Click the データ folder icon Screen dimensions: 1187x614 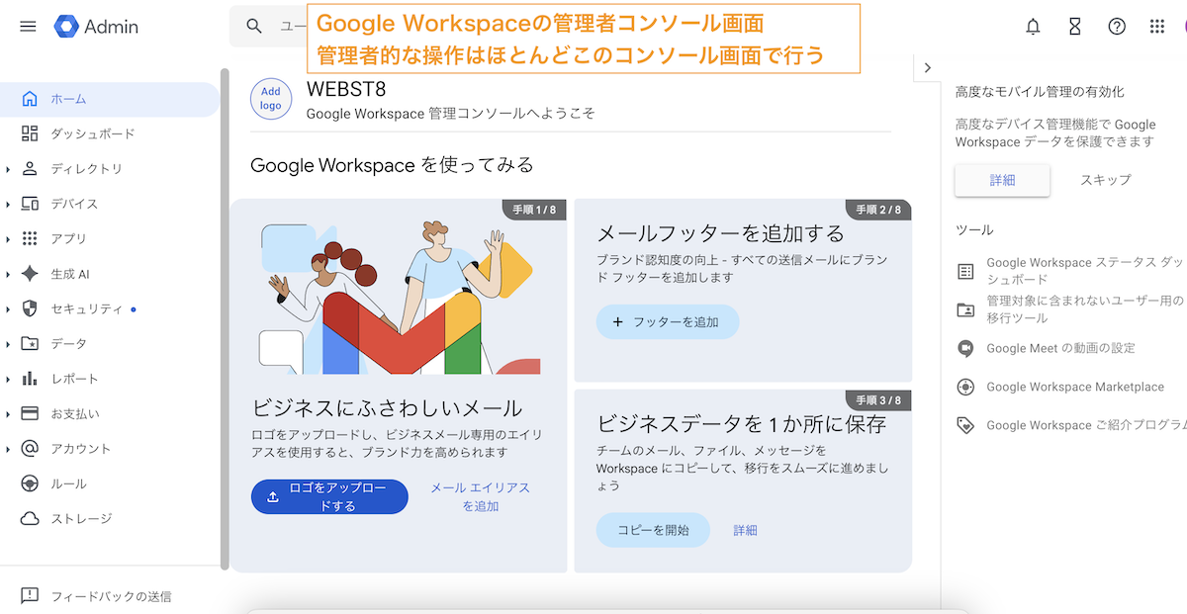pos(30,343)
